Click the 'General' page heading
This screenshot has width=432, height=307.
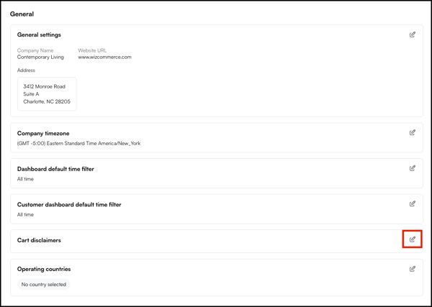pos(22,14)
